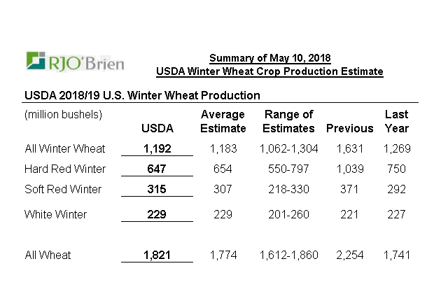Select the "USDA" column header
Screen dimensions: 441x301
pyautogui.click(x=157, y=128)
